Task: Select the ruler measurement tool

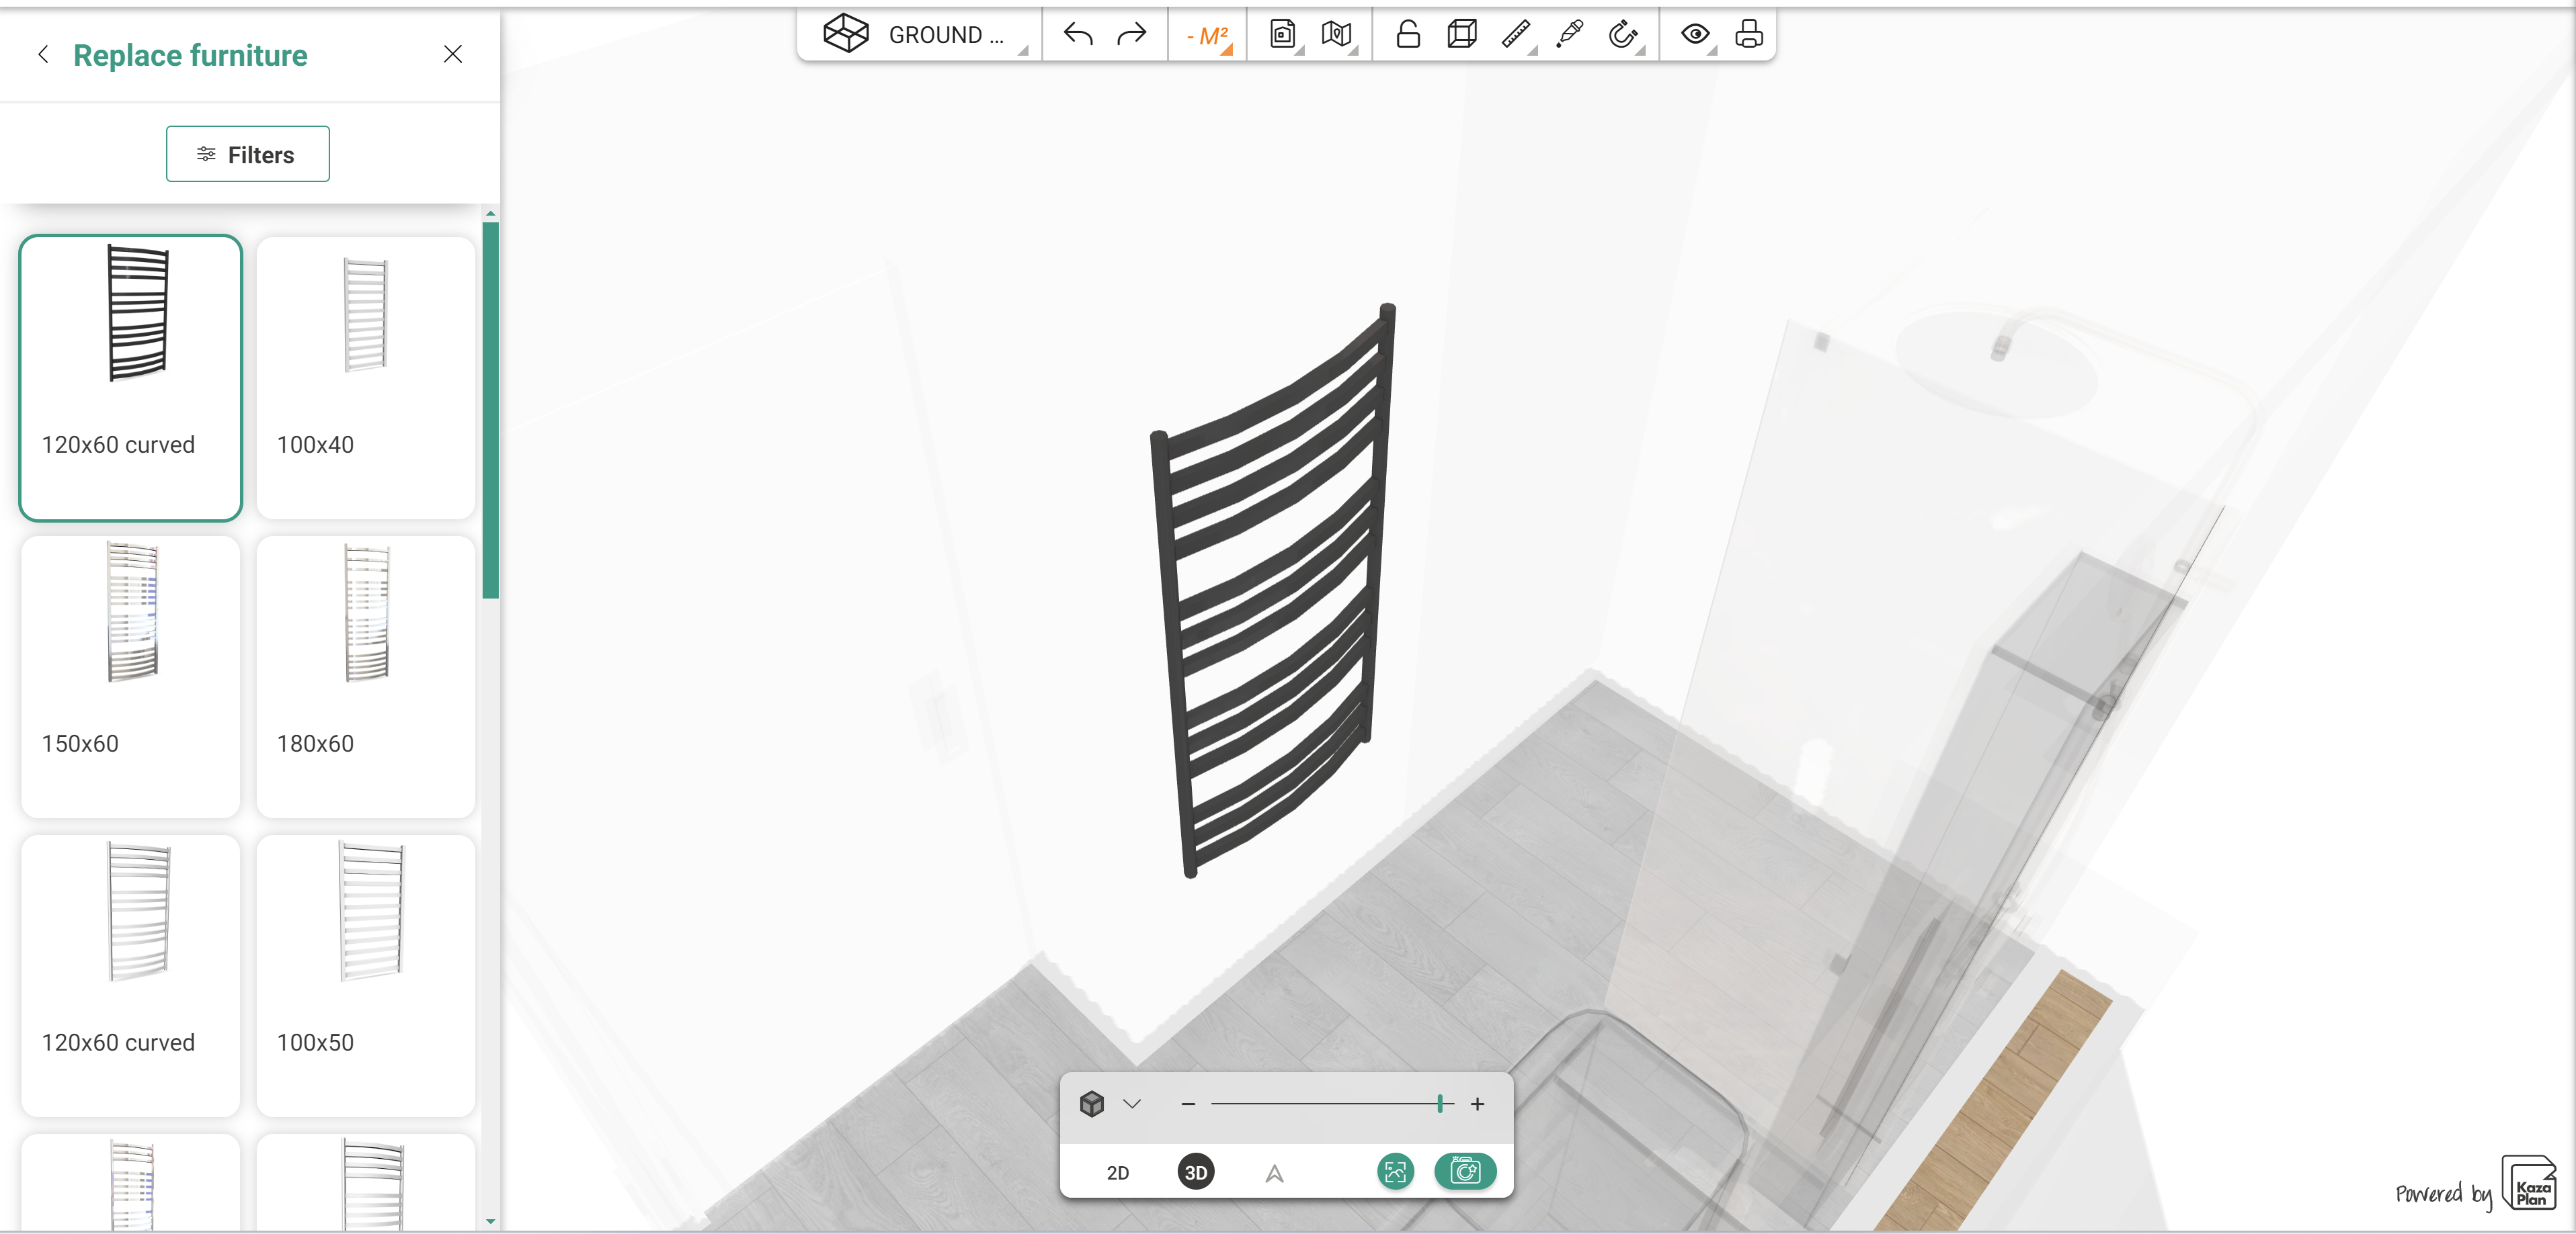Action: (x=1516, y=34)
